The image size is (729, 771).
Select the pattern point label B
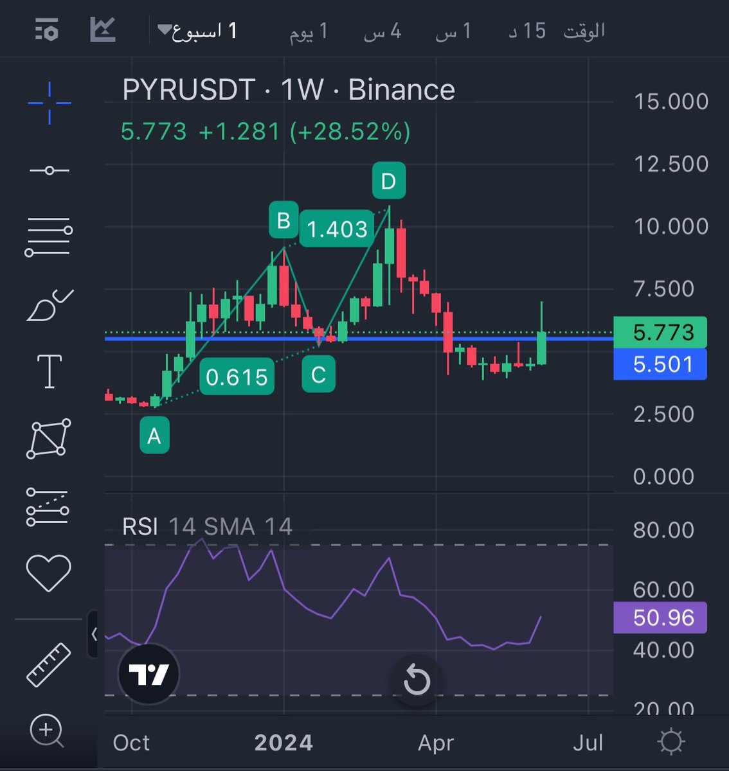pos(283,220)
